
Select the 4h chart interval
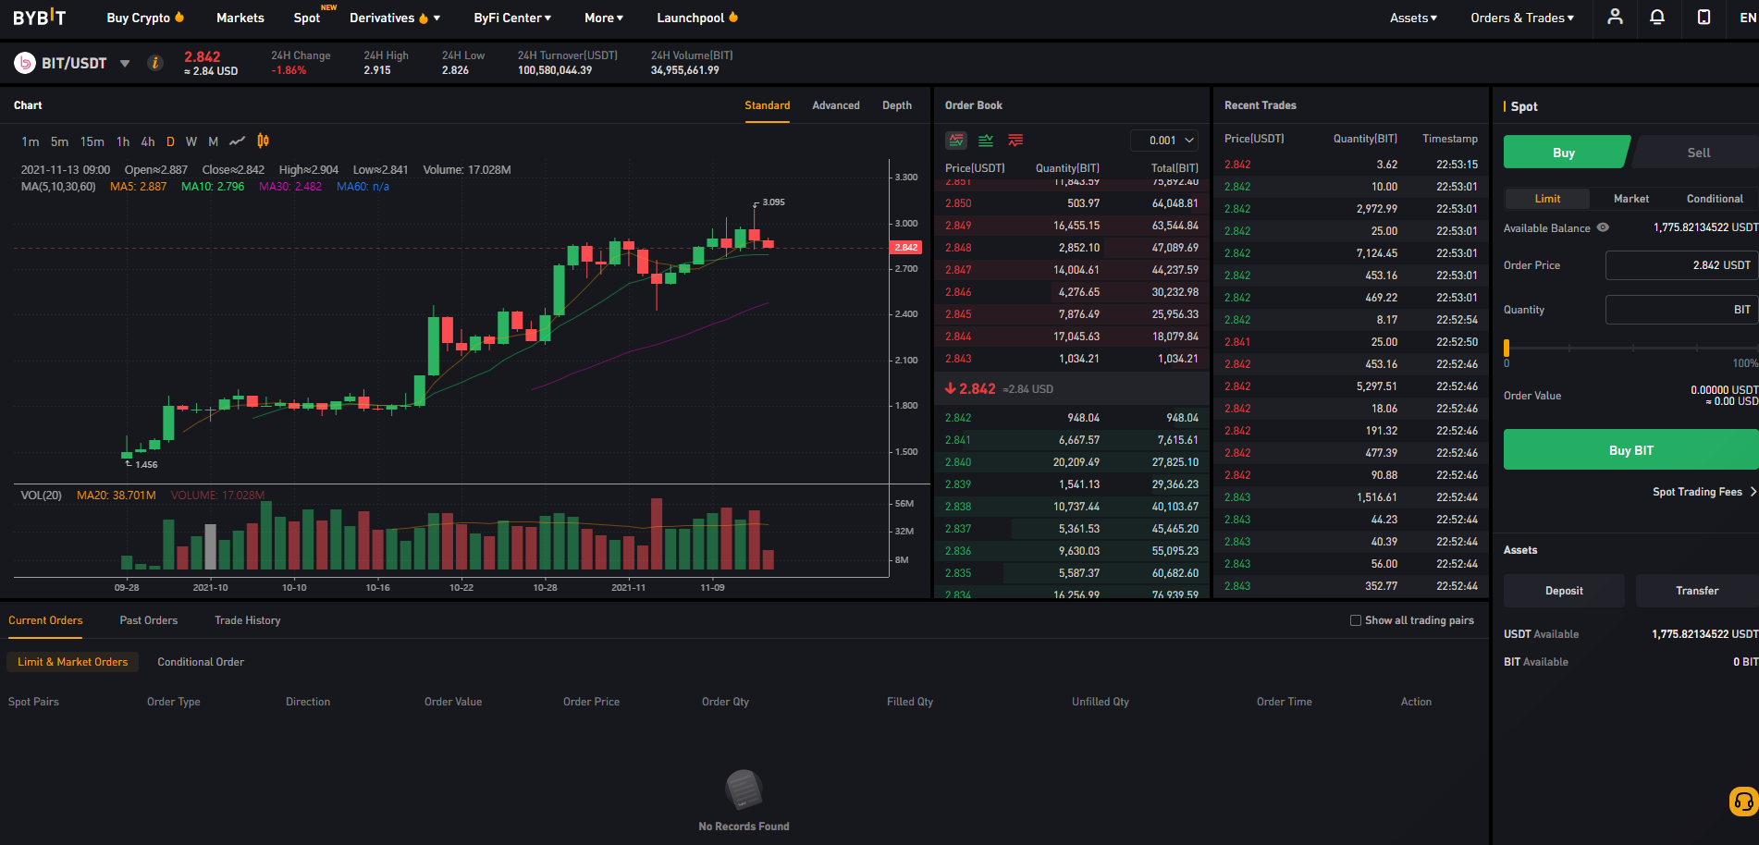point(148,141)
